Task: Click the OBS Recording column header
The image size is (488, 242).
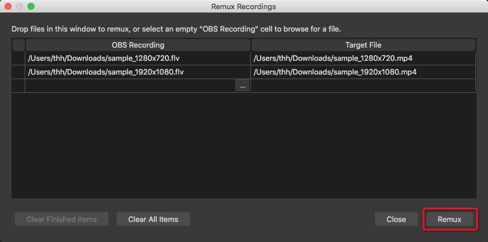Action: click(138, 45)
